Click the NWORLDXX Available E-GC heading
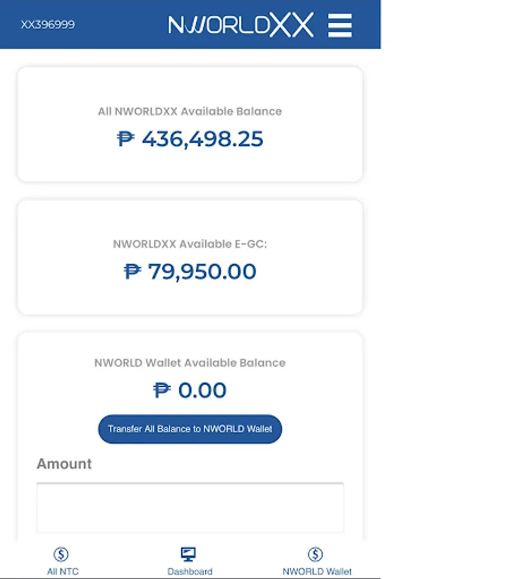 190,244
